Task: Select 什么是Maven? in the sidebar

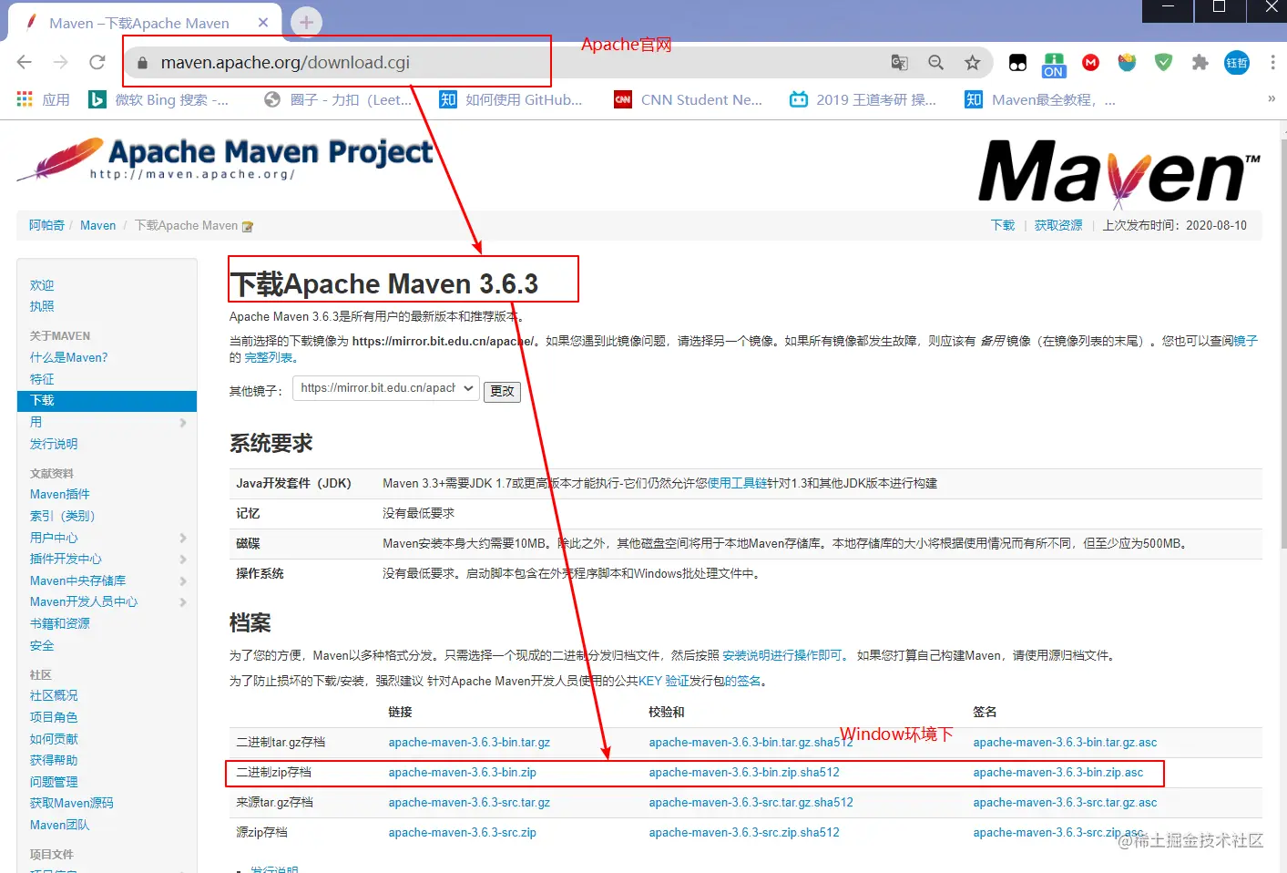Action: point(68,357)
